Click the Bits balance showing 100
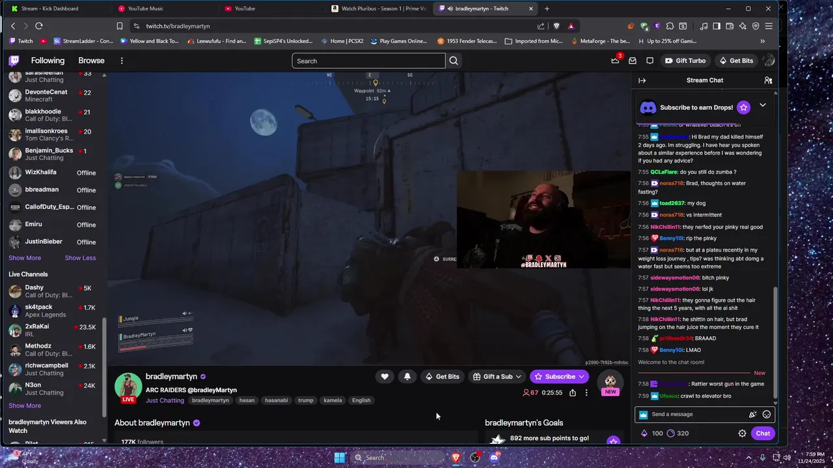The height and width of the screenshot is (468, 833). click(x=653, y=434)
